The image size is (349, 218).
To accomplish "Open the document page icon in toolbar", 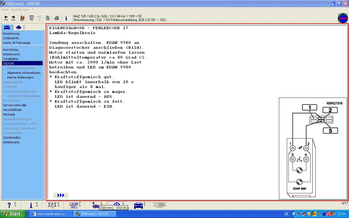I will click(x=48, y=18).
